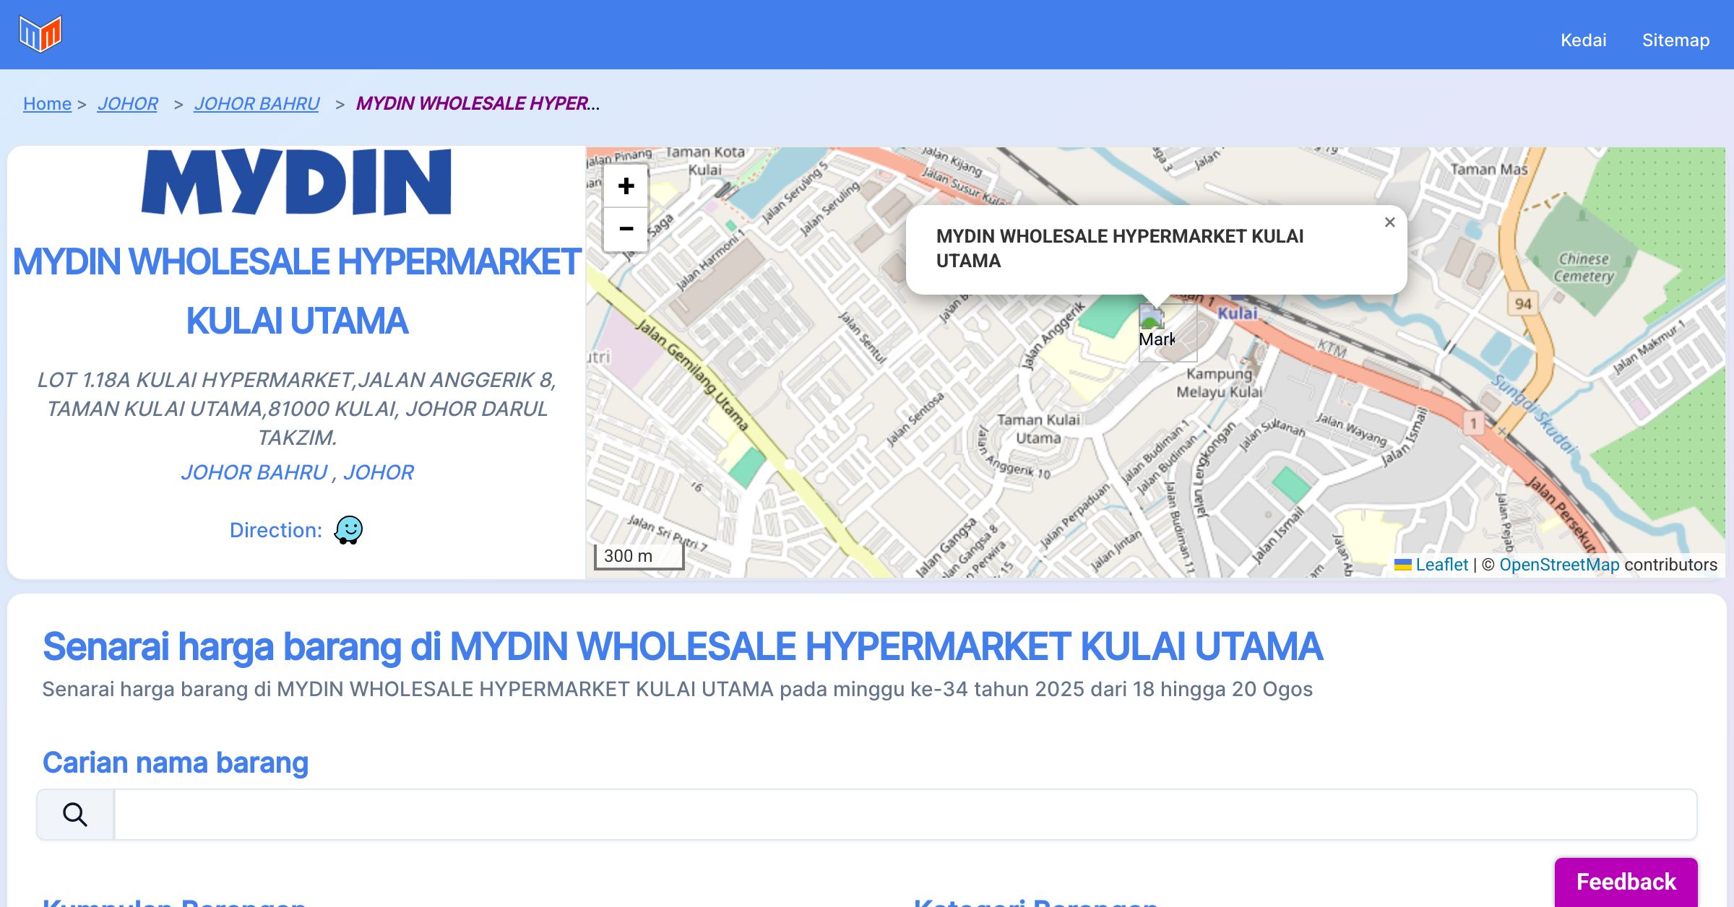Click the site logo in header
Viewport: 1734px width, 907px height.
(40, 34)
